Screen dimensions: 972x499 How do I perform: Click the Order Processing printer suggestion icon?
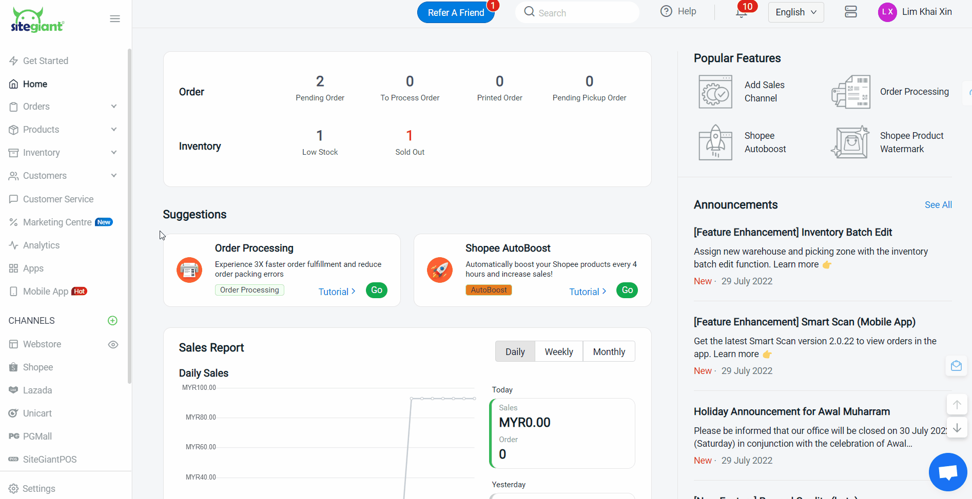click(x=189, y=270)
